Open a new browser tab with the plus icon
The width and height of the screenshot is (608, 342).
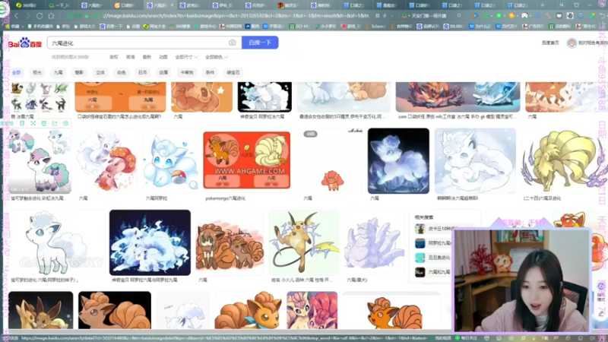point(542,5)
